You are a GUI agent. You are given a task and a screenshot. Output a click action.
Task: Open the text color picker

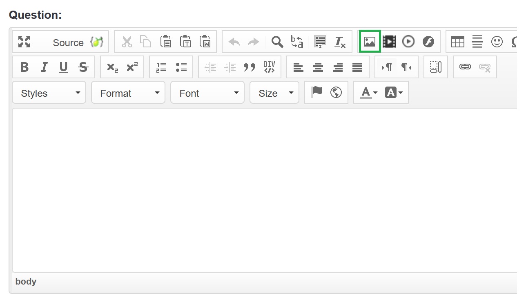368,93
